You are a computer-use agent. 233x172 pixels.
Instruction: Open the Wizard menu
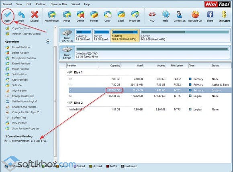(76, 4)
